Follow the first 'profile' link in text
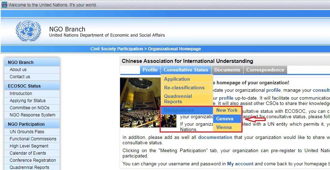This screenshot has width=330, height=170. pos(273,90)
